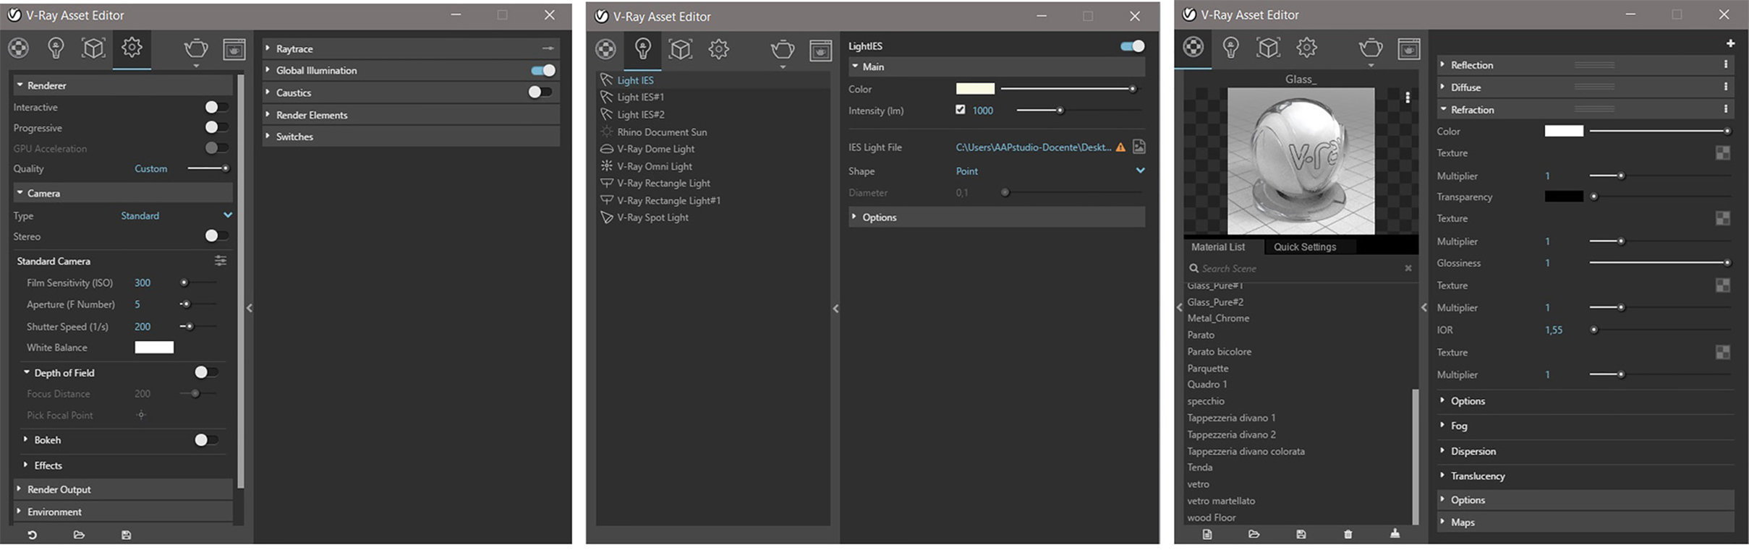Screen dimensions: 1749x555
Task: Open the three-dot menu on the Reflection row
Action: tap(1726, 64)
